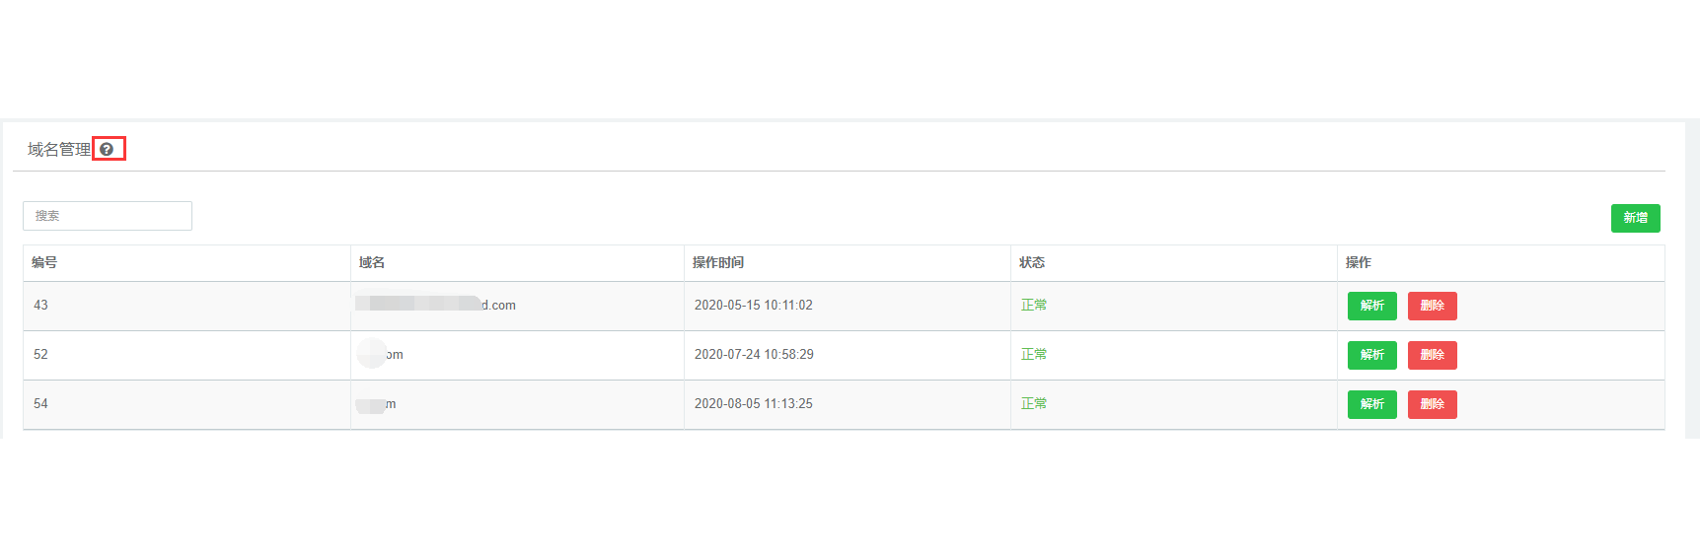Click the 状态 column header
Image resolution: width=1700 pixels, height=556 pixels.
pyautogui.click(x=1032, y=262)
